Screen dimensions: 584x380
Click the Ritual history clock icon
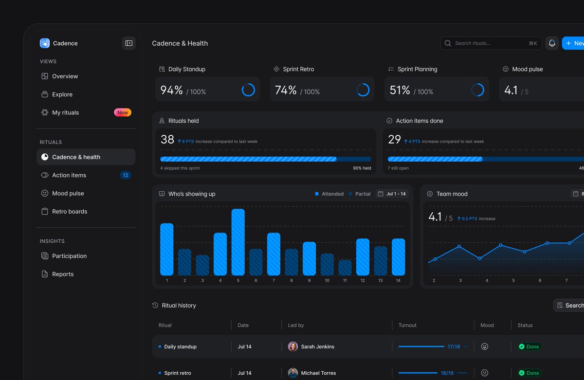click(155, 306)
